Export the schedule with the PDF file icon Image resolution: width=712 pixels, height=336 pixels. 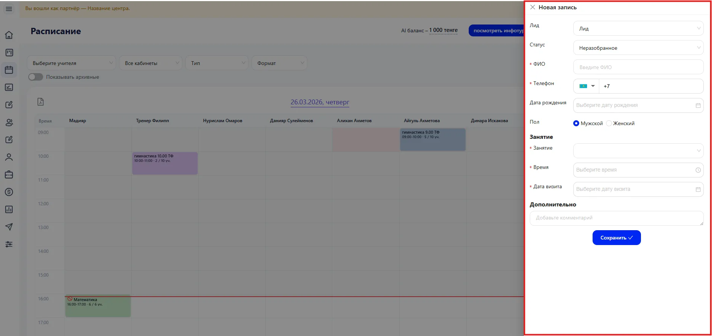pyautogui.click(x=41, y=102)
